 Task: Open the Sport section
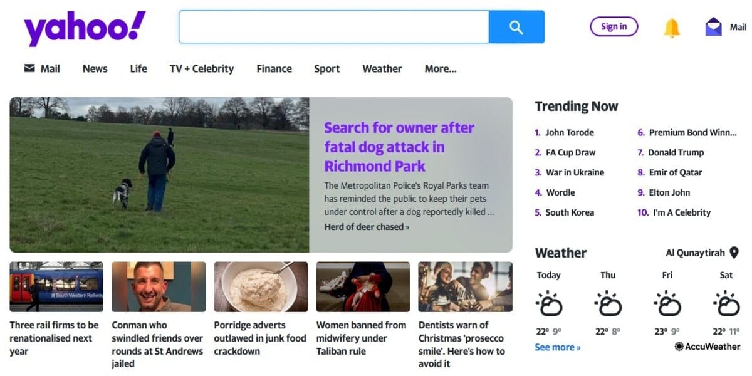(x=326, y=69)
